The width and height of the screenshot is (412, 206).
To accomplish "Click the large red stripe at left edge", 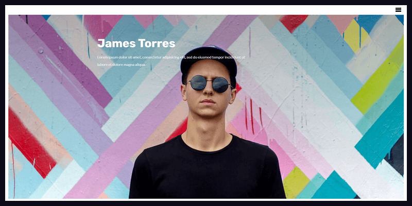I will pos(29,143).
